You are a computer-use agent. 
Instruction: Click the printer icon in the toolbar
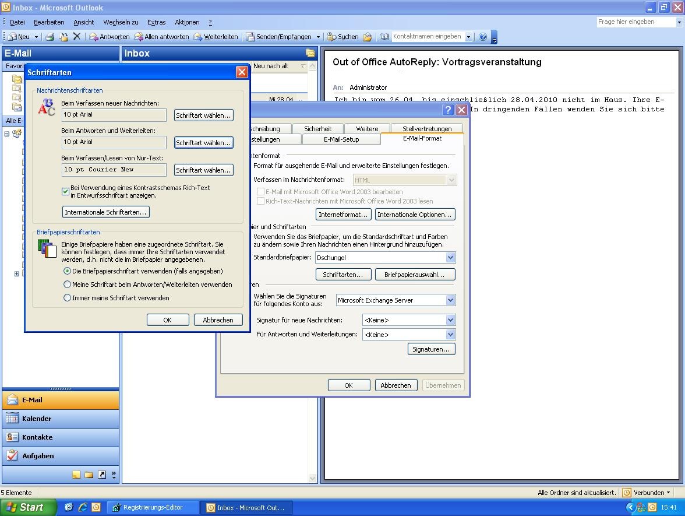(x=50, y=37)
